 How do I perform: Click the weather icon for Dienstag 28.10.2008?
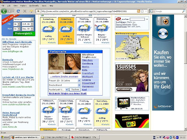[x=102, y=28]
